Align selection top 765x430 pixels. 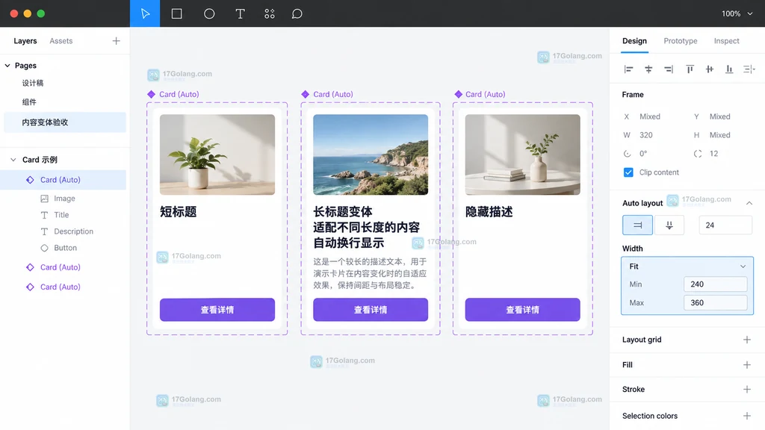click(690, 69)
